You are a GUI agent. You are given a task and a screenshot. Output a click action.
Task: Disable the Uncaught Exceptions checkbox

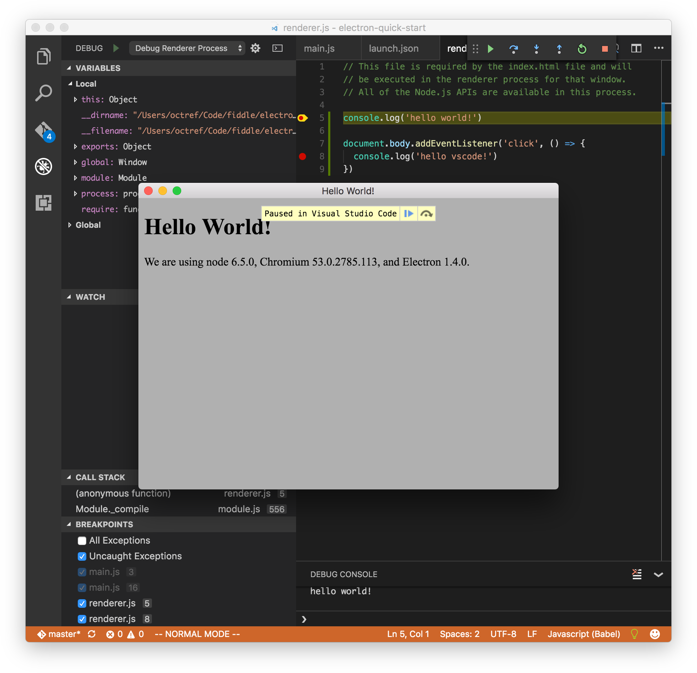[82, 556]
